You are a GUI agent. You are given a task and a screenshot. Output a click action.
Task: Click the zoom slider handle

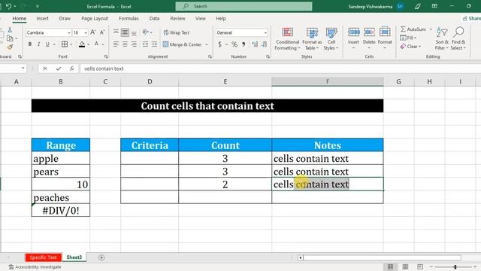pyautogui.click(x=455, y=267)
